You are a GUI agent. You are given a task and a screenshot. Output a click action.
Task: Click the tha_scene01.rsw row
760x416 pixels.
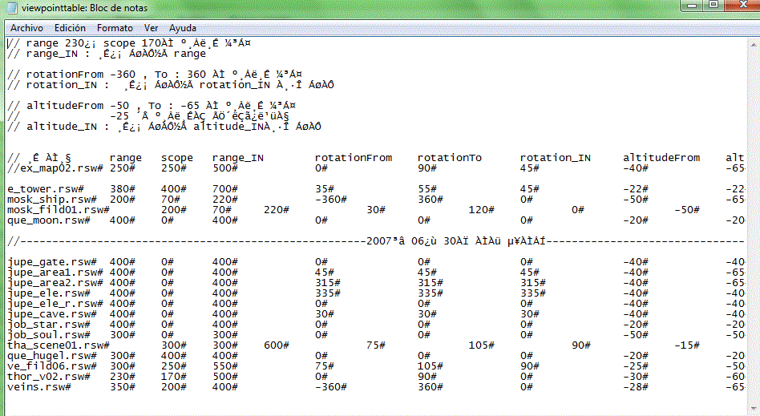click(x=58, y=345)
